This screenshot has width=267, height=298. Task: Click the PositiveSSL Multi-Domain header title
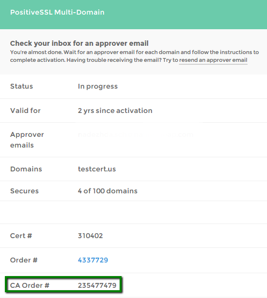(57, 12)
